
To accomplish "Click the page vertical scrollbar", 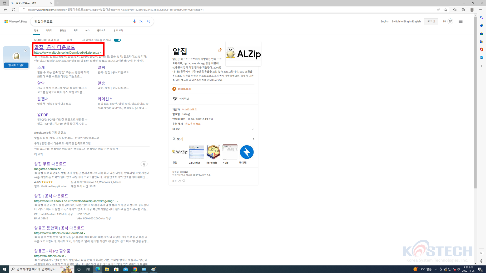I will coord(475,102).
